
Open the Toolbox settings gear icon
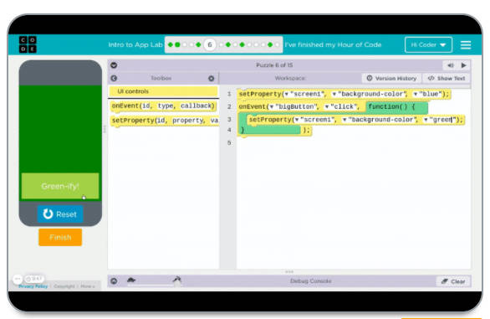[x=212, y=78]
